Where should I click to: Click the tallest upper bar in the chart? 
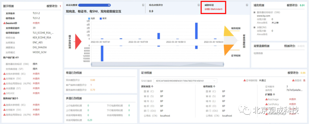pos(196,31)
